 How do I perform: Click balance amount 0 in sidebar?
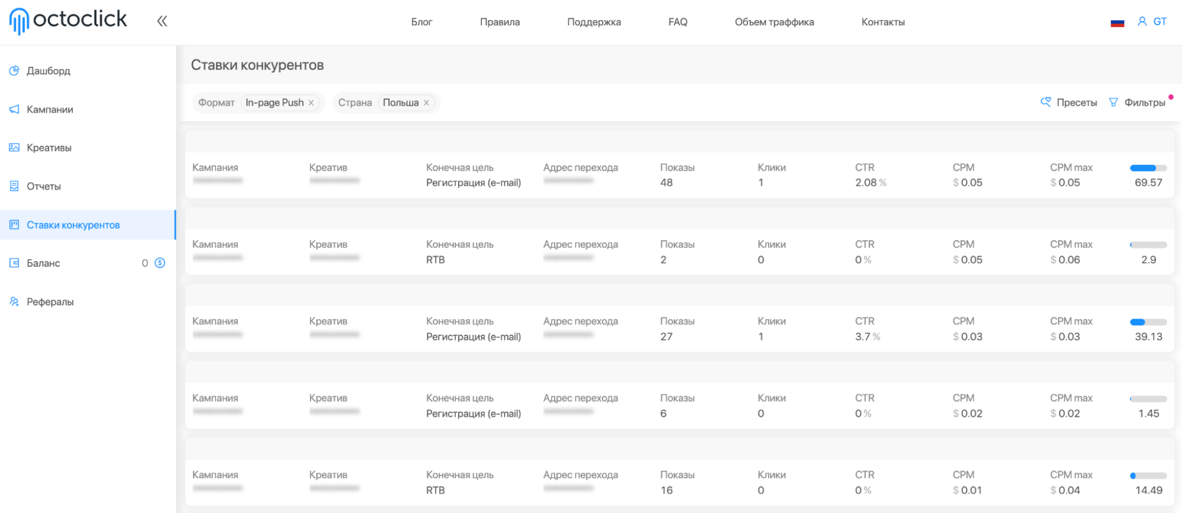pos(145,263)
